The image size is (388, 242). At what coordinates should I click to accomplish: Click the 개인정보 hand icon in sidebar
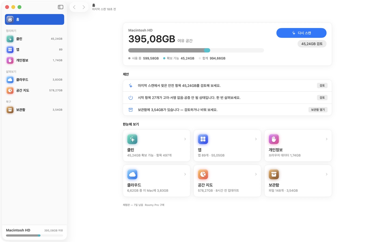pyautogui.click(x=10, y=60)
